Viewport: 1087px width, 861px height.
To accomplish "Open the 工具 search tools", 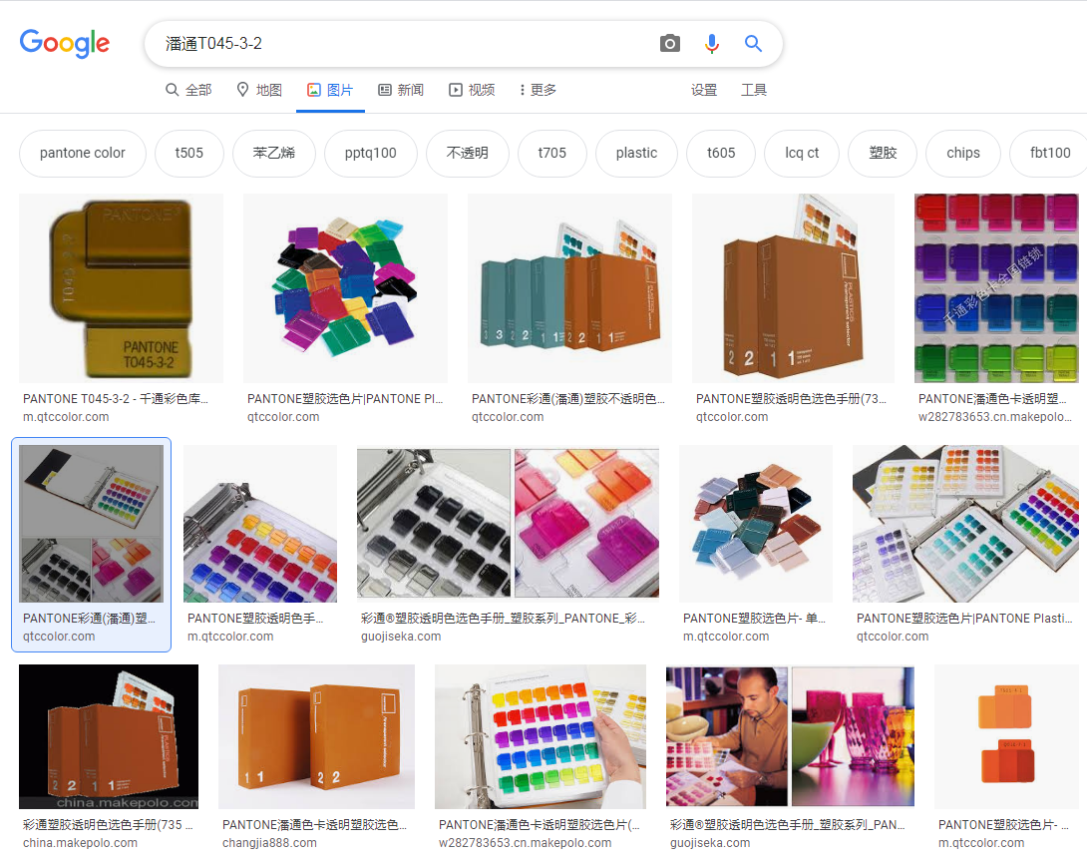I will (x=754, y=89).
